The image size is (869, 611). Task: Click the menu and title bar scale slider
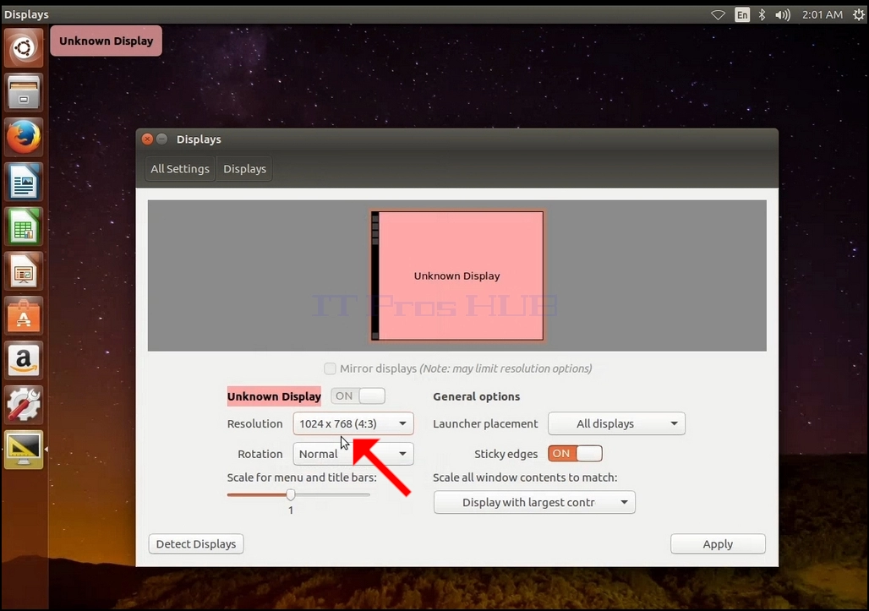pyautogui.click(x=298, y=494)
